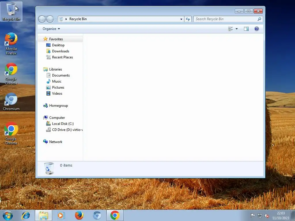Open the Documents library
This screenshot has width=295, height=221.
click(x=61, y=75)
